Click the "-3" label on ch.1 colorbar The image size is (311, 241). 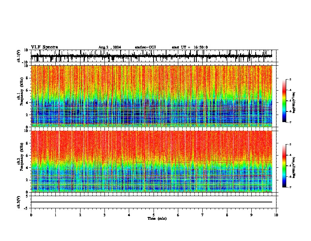[x=289, y=80]
